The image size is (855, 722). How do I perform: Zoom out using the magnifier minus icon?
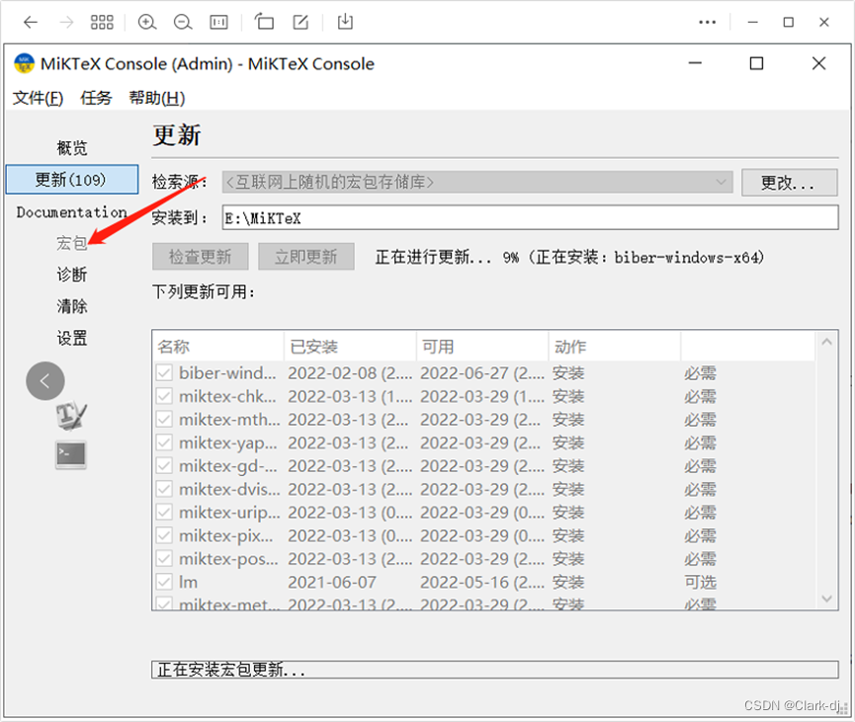point(183,23)
